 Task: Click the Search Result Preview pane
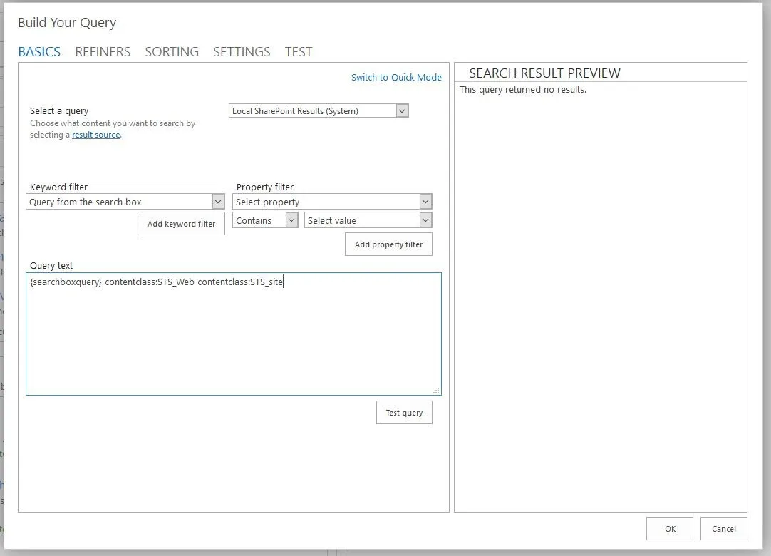600,299
